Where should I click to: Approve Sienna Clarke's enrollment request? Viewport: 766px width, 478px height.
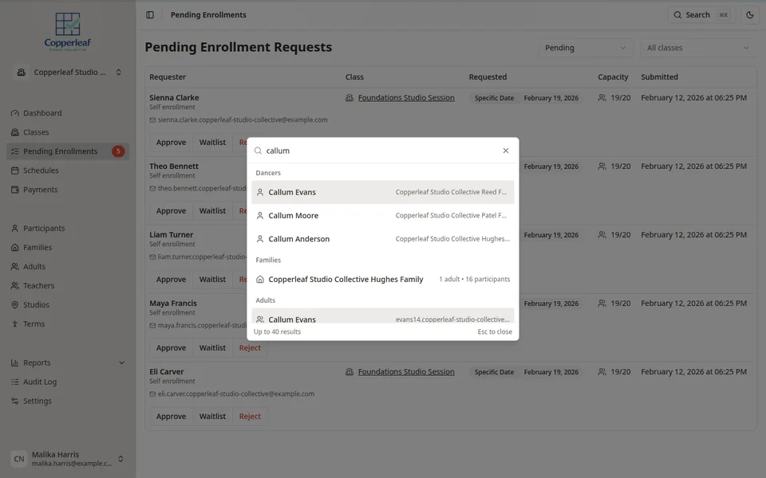click(170, 142)
